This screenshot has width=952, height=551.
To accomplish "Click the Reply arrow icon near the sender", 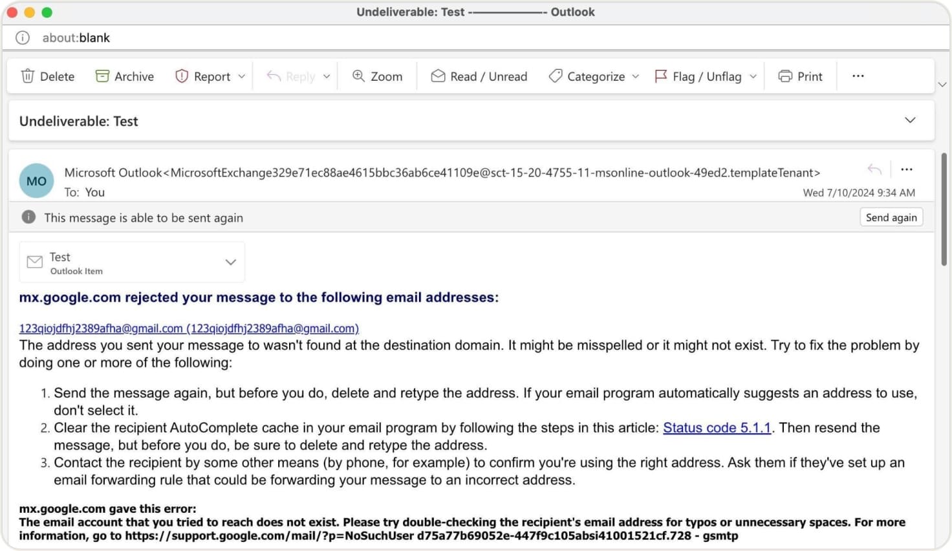I will click(874, 169).
